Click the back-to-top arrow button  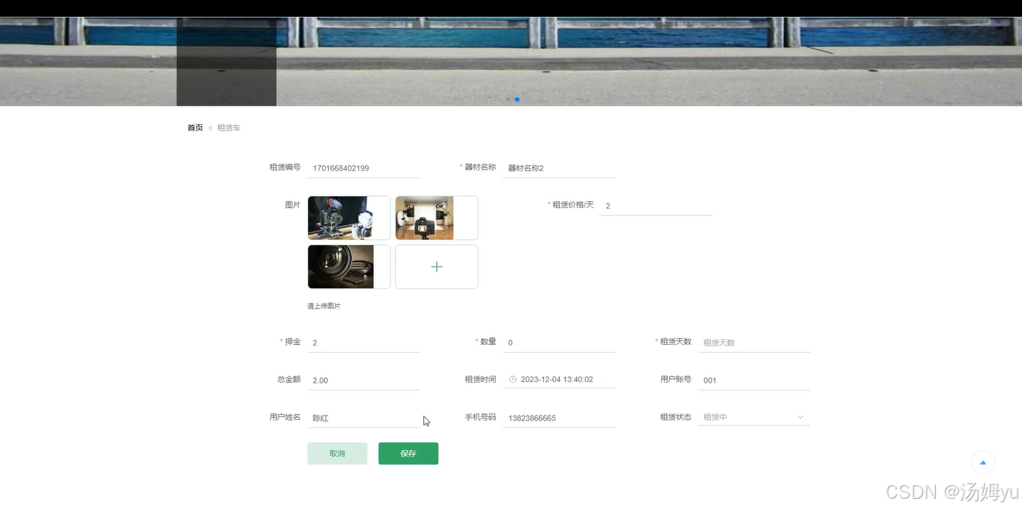tap(983, 462)
